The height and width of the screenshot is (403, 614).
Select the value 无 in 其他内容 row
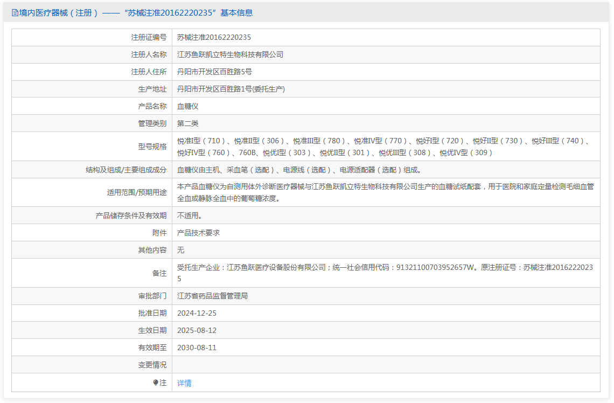180,250
